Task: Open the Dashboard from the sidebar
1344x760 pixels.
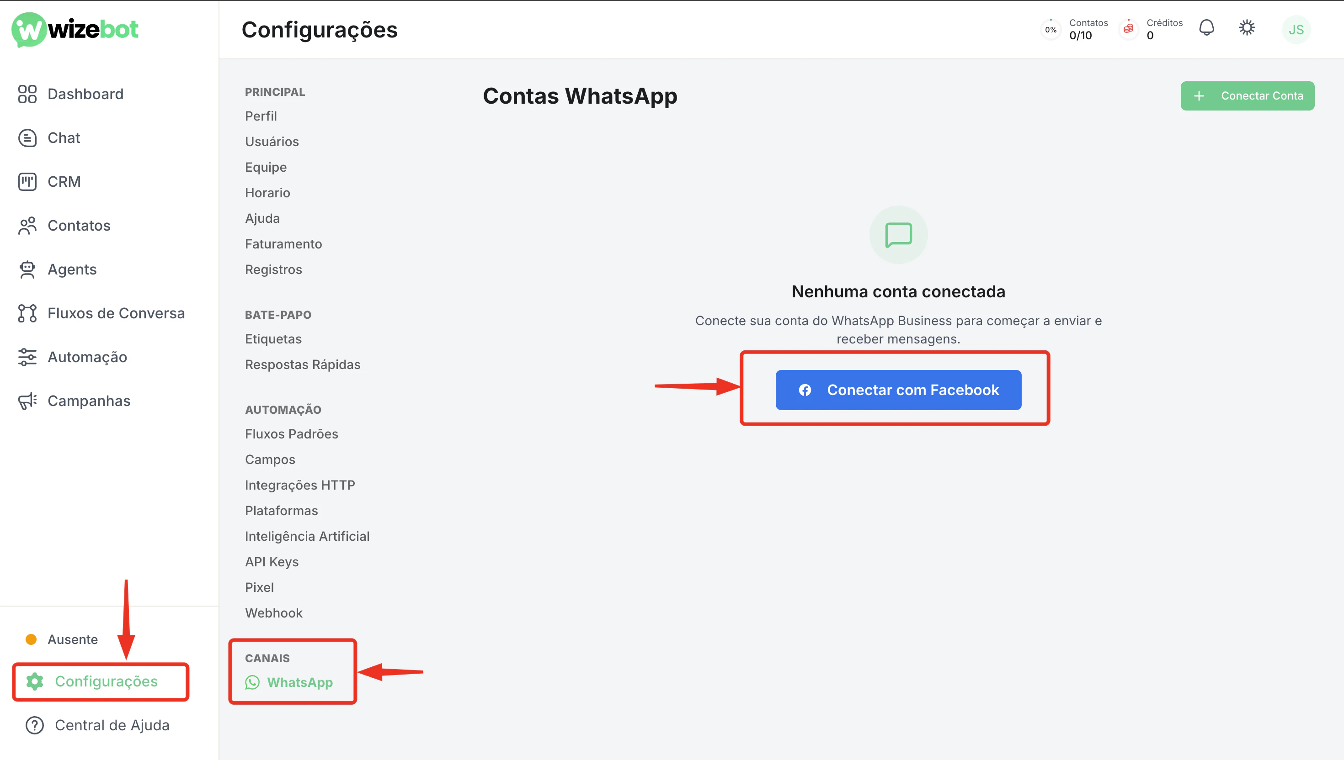Action: pyautogui.click(x=85, y=94)
